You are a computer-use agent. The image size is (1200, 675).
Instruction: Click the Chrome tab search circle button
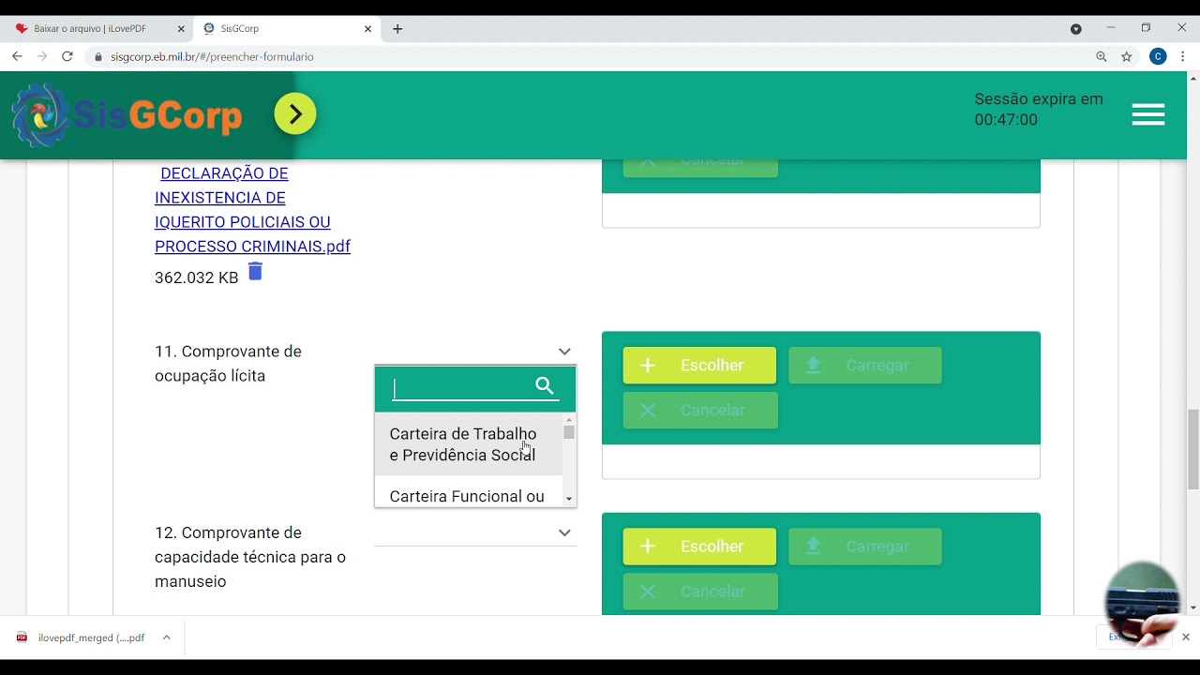pyautogui.click(x=1076, y=29)
